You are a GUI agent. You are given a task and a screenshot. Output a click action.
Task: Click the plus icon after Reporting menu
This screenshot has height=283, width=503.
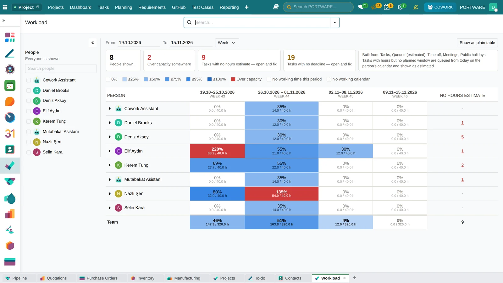pos(247,7)
